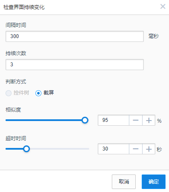Select the 截屏 radio option
This screenshot has width=169, height=192.
pyautogui.click(x=38, y=93)
